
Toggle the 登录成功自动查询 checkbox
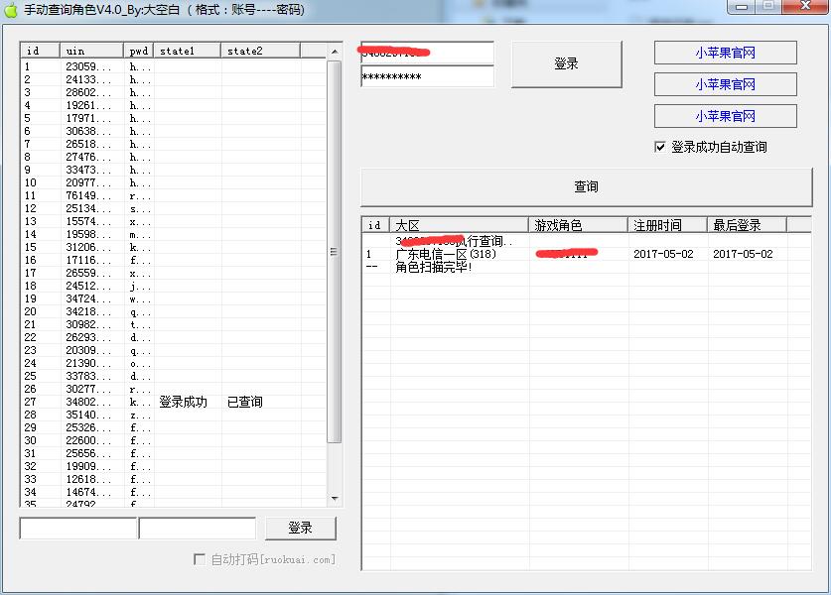pyautogui.click(x=661, y=147)
